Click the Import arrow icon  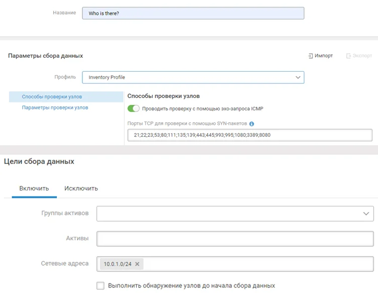pyautogui.click(x=310, y=56)
